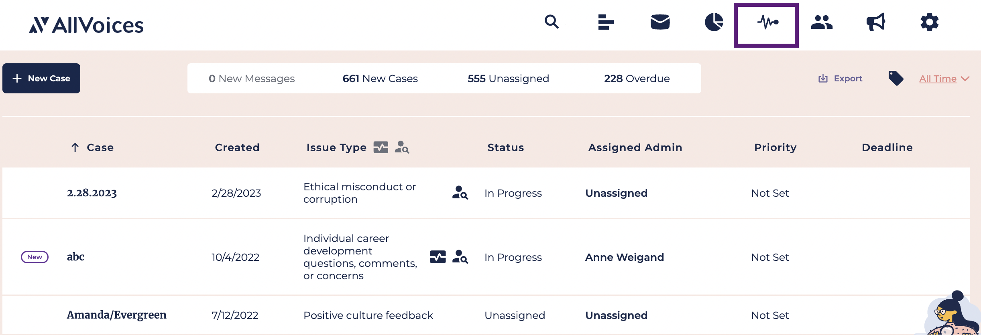Screen dimensions: 981x335
Task: Filter by 661 New Cases tab
Action: (x=380, y=79)
